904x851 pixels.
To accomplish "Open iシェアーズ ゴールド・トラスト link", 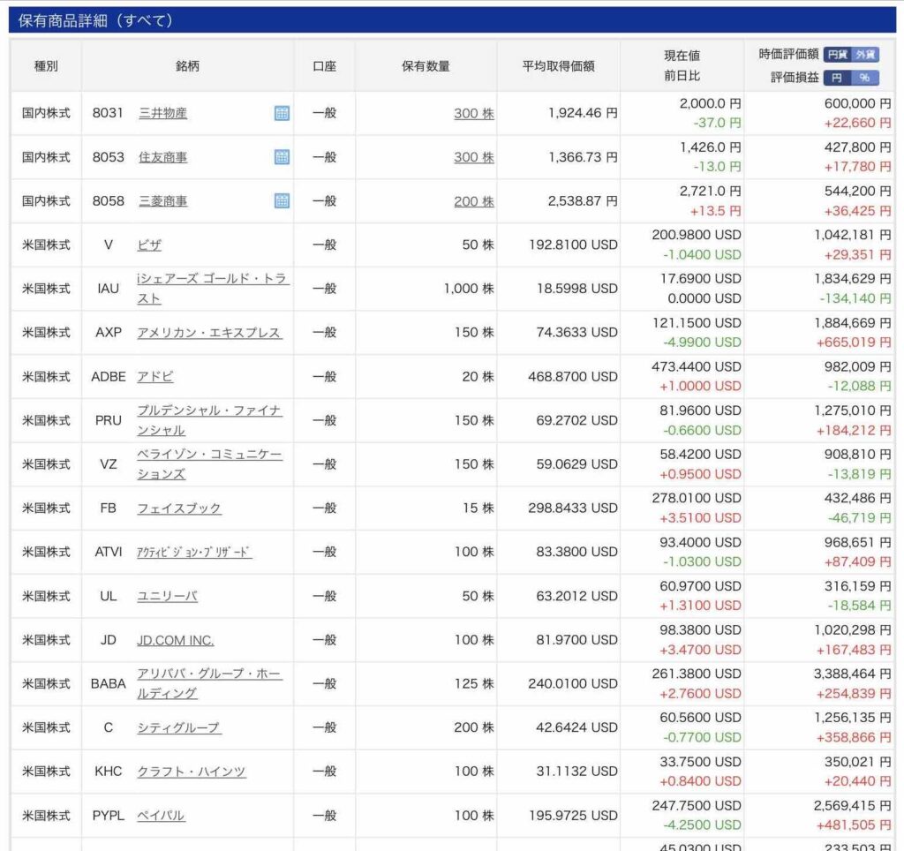I will [213, 289].
